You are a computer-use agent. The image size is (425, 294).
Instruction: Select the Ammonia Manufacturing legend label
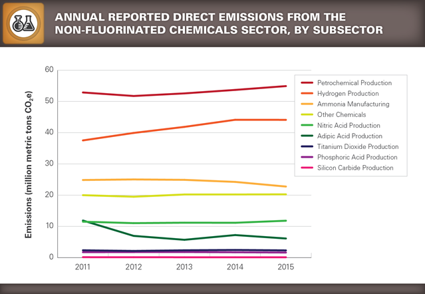pos(354,104)
